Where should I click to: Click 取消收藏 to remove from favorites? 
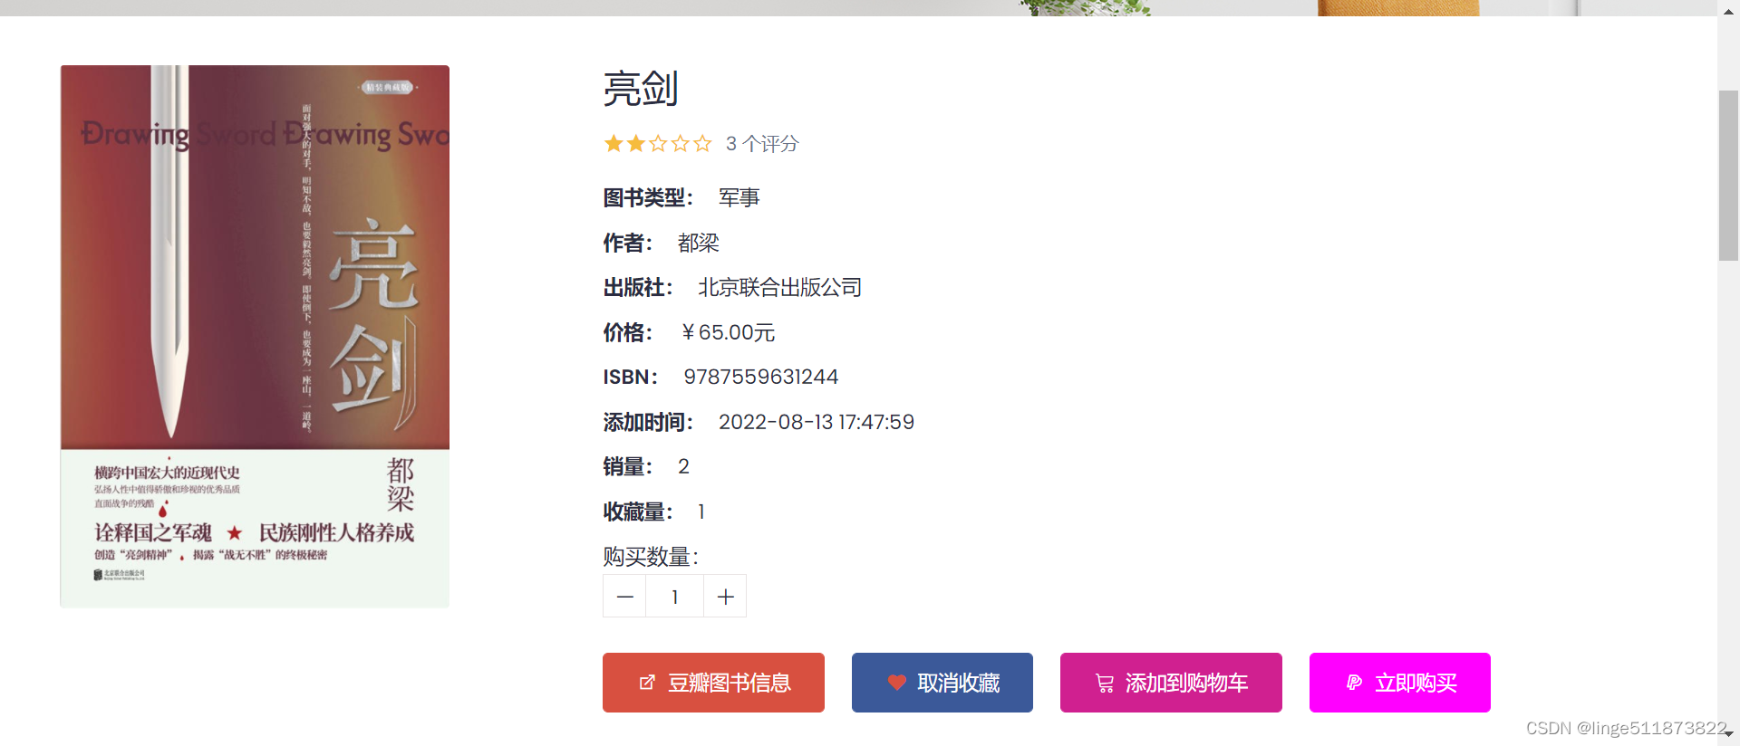coord(942,683)
